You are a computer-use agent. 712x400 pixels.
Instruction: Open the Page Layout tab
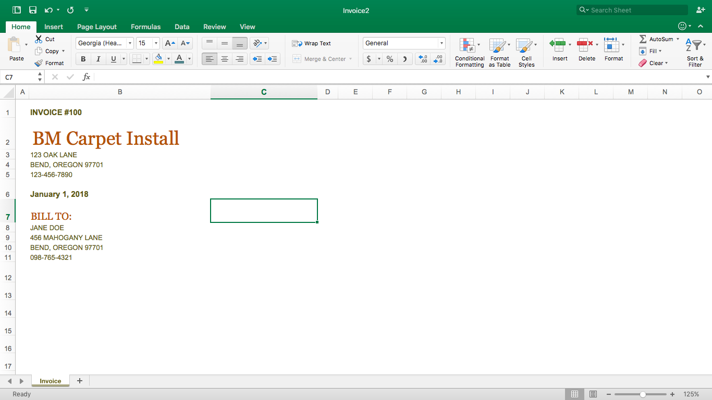pos(97,27)
